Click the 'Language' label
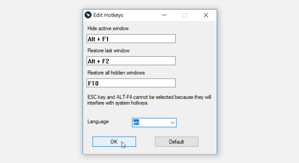This screenshot has height=163, width=299. pyautogui.click(x=98, y=122)
